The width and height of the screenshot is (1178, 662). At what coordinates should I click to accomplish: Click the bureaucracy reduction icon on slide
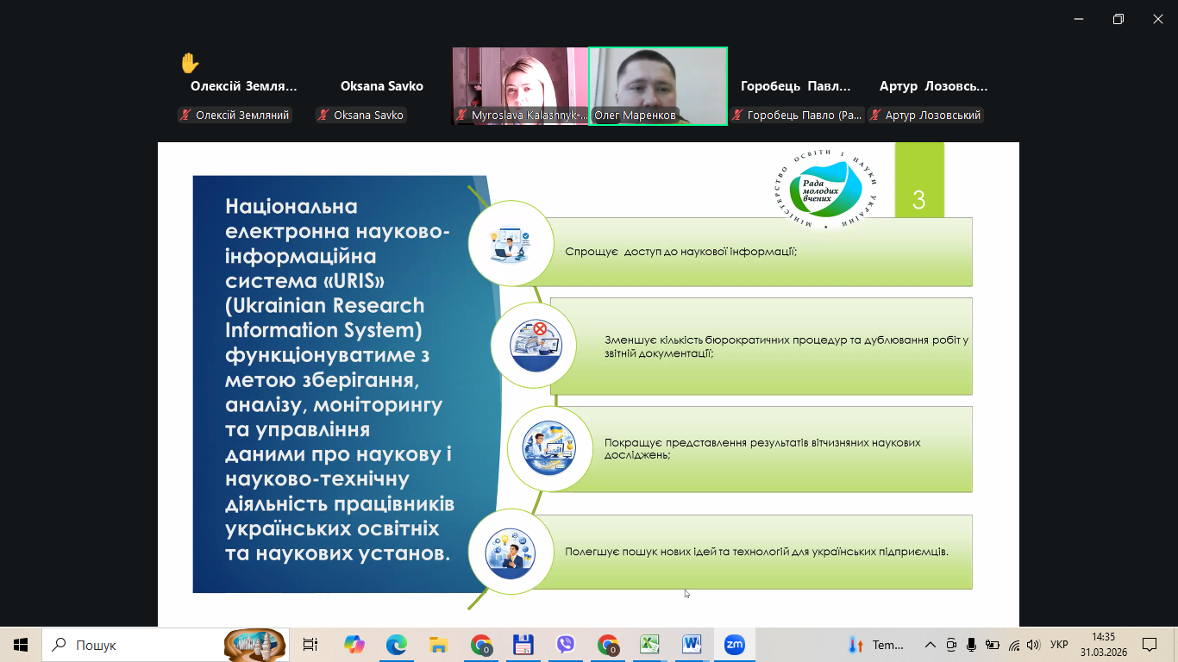(535, 345)
